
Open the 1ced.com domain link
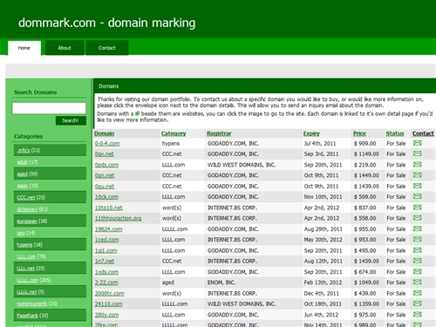[106, 240]
